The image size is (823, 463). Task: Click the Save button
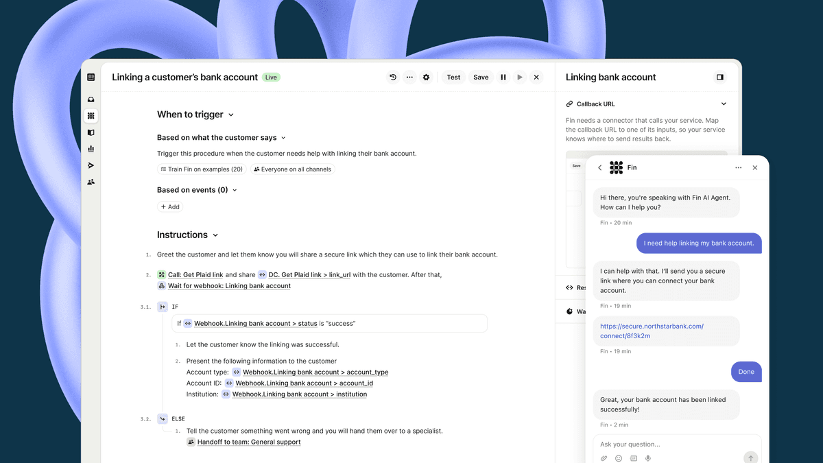pyautogui.click(x=481, y=78)
